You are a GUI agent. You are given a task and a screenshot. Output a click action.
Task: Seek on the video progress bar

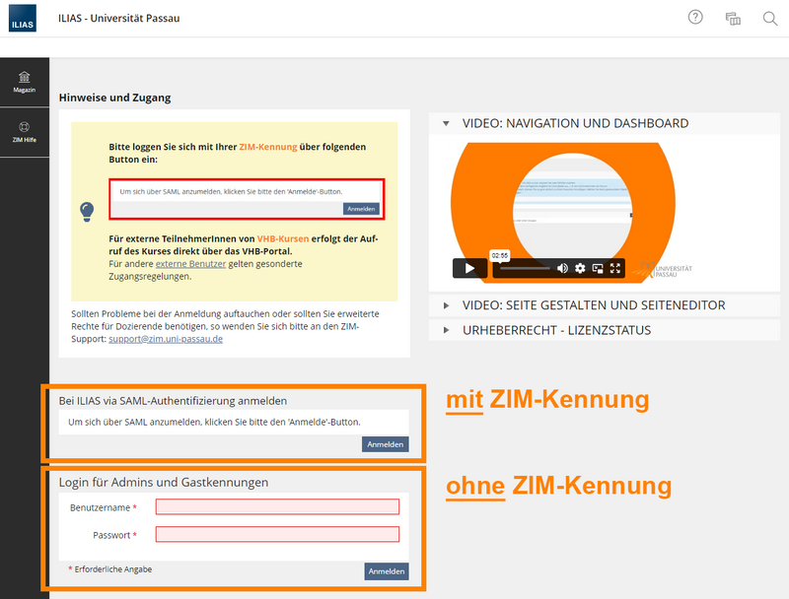click(x=525, y=268)
